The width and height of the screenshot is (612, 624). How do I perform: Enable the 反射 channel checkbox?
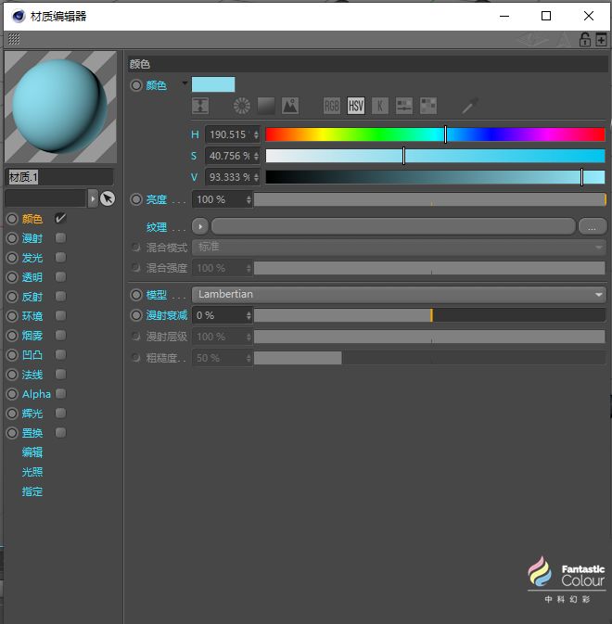pyautogui.click(x=60, y=296)
